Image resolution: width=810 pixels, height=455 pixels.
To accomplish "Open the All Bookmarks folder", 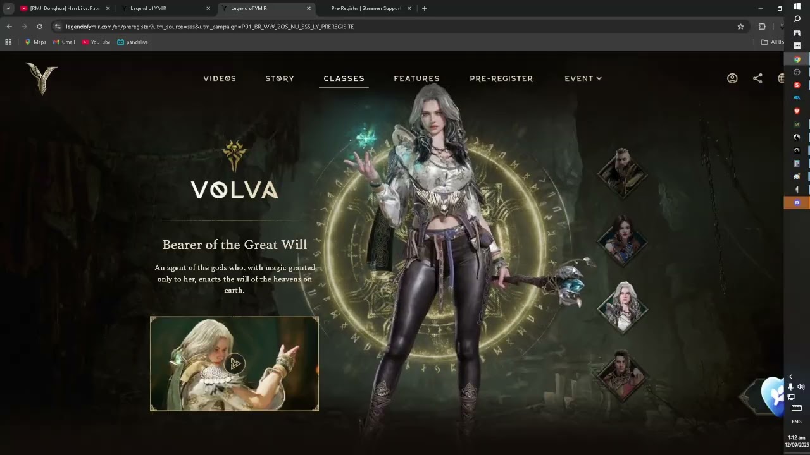I will [772, 42].
